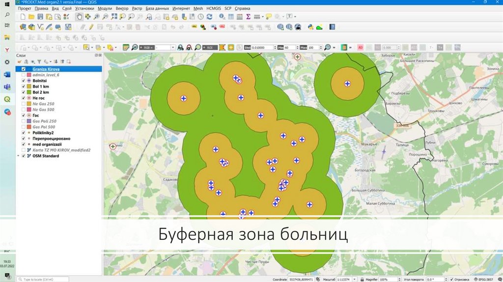
Task: Open the Вектор menu
Action: (122, 9)
